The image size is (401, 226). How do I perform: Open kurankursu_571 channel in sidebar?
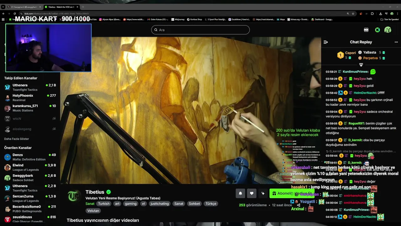(30, 108)
